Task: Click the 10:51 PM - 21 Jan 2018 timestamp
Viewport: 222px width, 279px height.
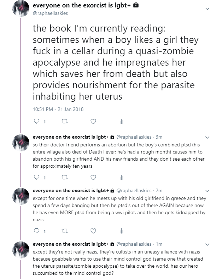Action: [58, 109]
